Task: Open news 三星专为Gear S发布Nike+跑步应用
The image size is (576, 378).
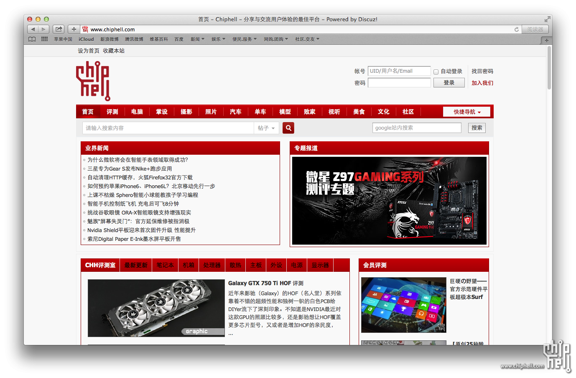Action: tap(130, 169)
